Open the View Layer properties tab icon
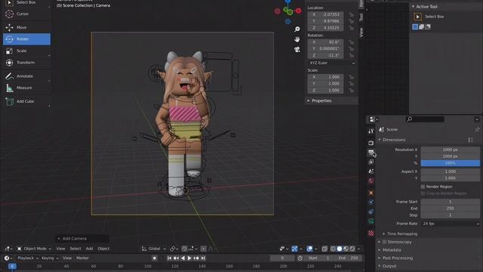The height and width of the screenshot is (272, 483). pos(371,162)
